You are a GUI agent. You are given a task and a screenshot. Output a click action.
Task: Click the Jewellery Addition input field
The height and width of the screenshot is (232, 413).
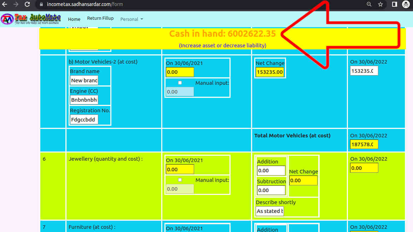tap(271, 171)
